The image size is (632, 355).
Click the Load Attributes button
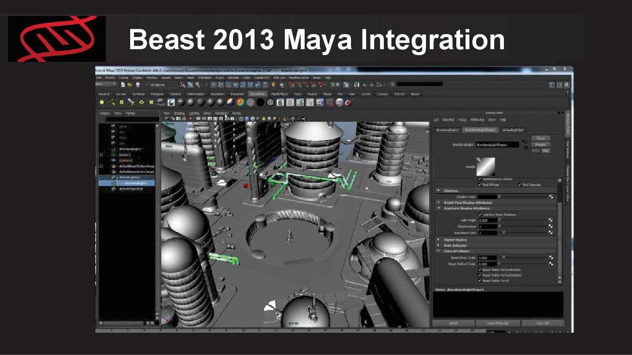pyautogui.click(x=498, y=323)
